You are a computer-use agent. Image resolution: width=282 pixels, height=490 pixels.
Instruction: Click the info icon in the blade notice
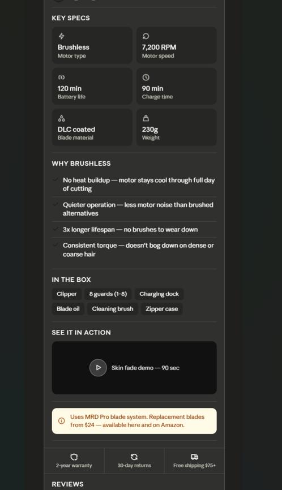click(x=62, y=421)
